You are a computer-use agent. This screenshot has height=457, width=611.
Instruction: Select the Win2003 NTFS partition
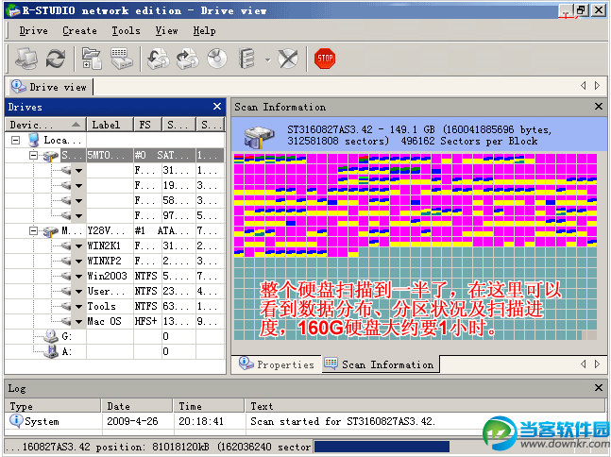pyautogui.click(x=115, y=277)
